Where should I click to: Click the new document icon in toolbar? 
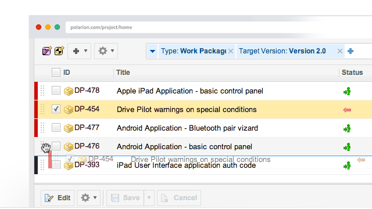click(46, 51)
